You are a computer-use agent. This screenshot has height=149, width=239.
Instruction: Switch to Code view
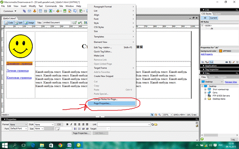point(9,23)
